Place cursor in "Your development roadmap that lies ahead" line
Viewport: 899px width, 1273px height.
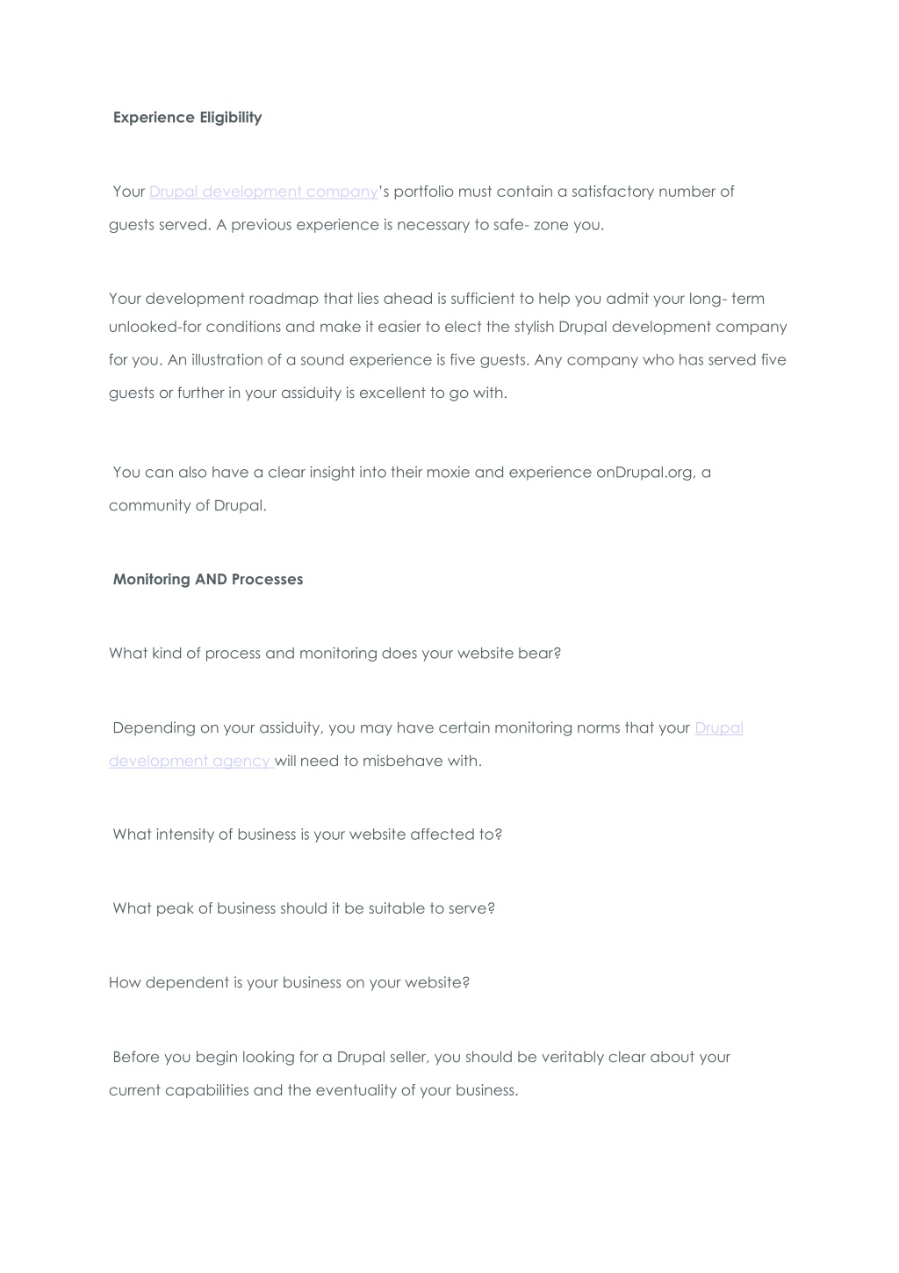pos(436,299)
